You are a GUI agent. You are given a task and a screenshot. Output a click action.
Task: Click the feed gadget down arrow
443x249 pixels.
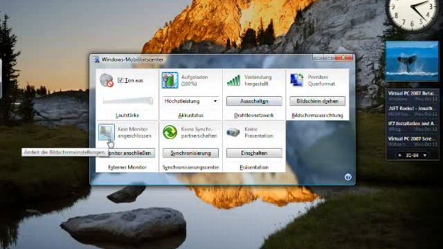(425, 155)
